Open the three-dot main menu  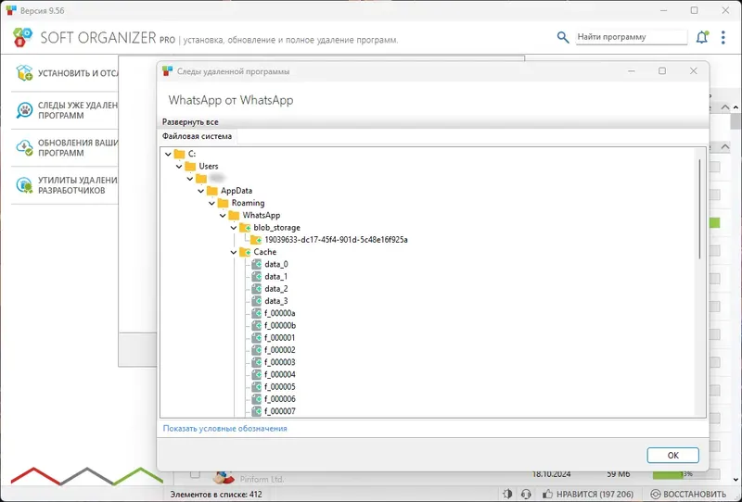point(723,37)
